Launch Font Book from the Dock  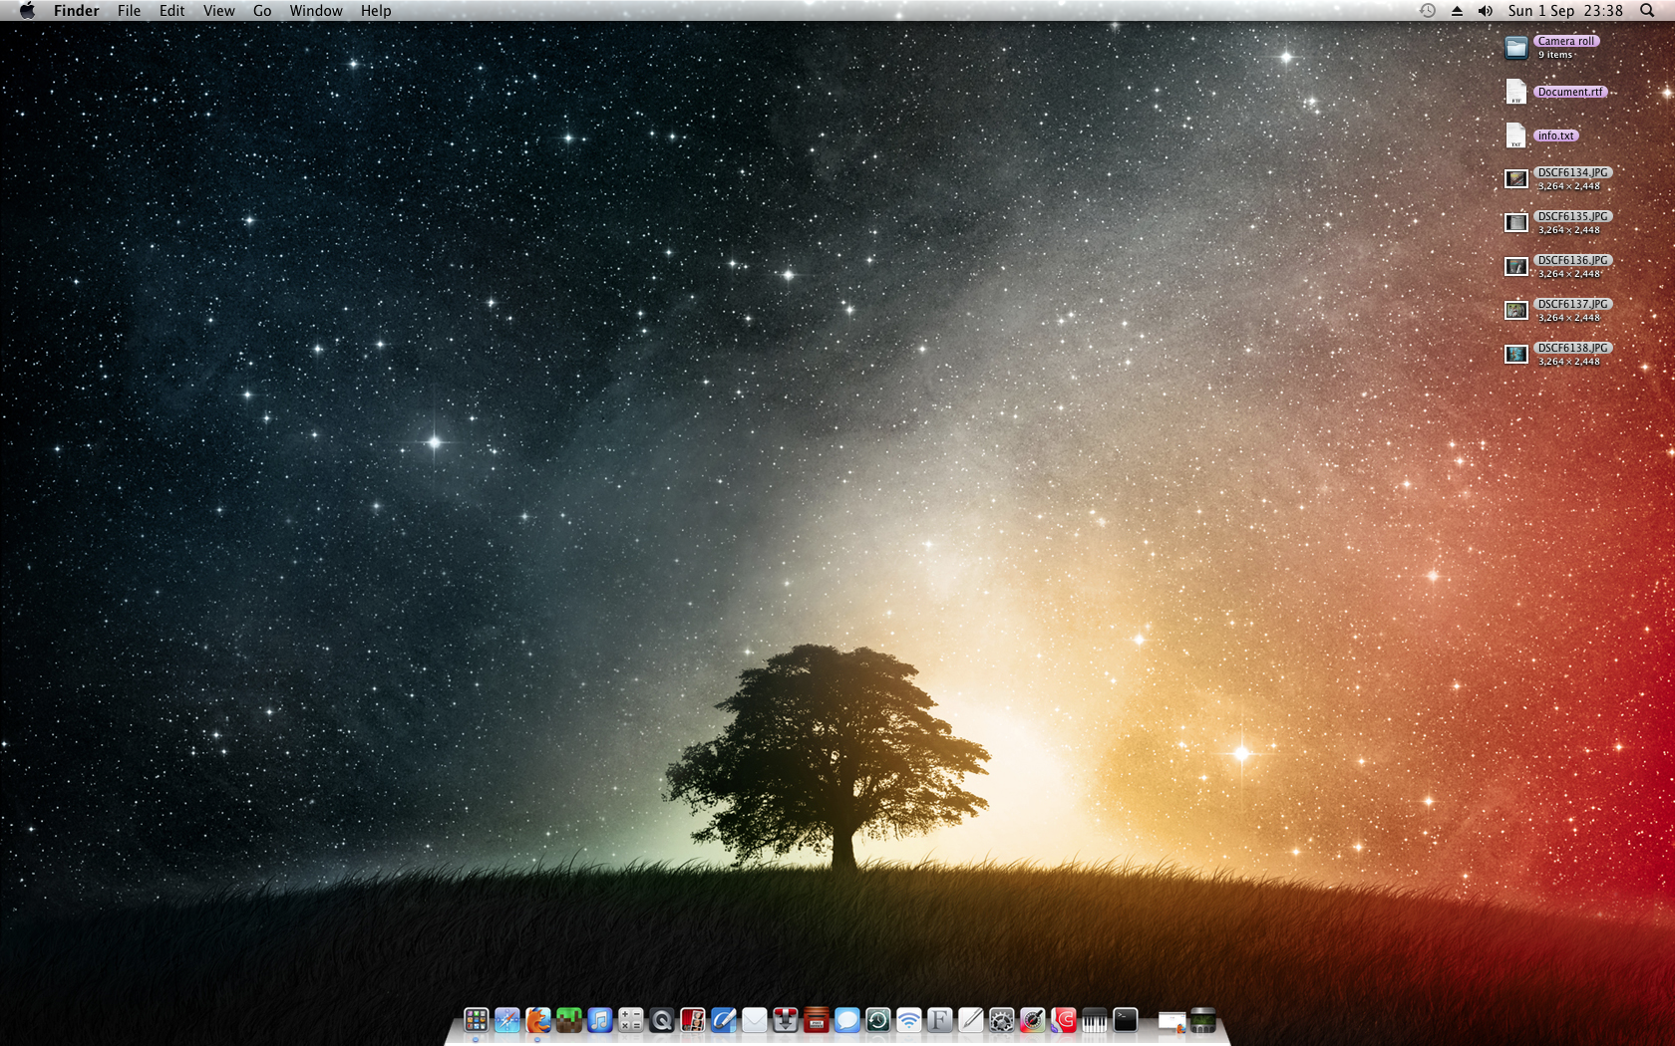(x=940, y=1020)
